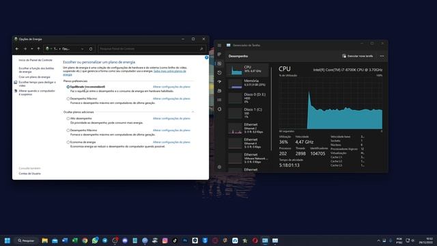The width and height of the screenshot is (437, 246).
Task: Select Equilibrado (recomendável) power plan
Action: 68,87
